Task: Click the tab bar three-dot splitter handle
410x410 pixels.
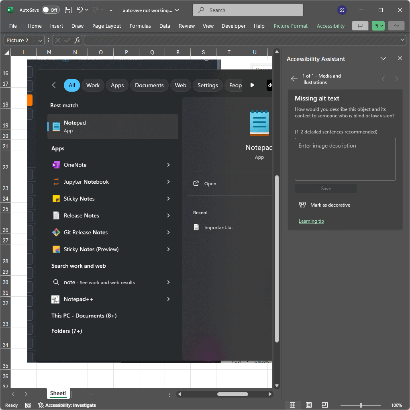Action: coord(170,395)
